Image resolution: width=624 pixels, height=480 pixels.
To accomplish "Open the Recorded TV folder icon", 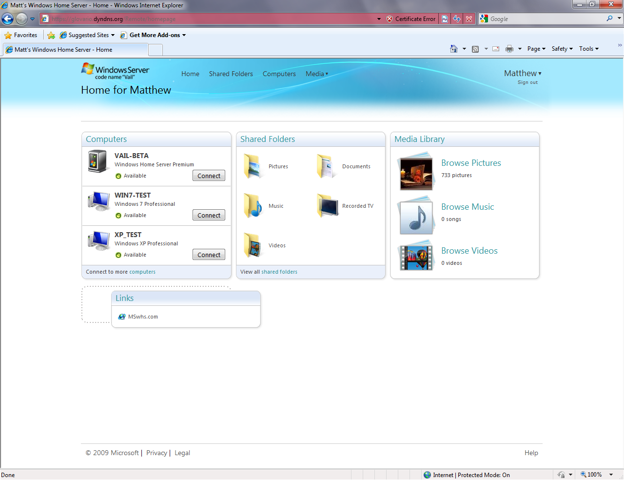I will point(327,206).
